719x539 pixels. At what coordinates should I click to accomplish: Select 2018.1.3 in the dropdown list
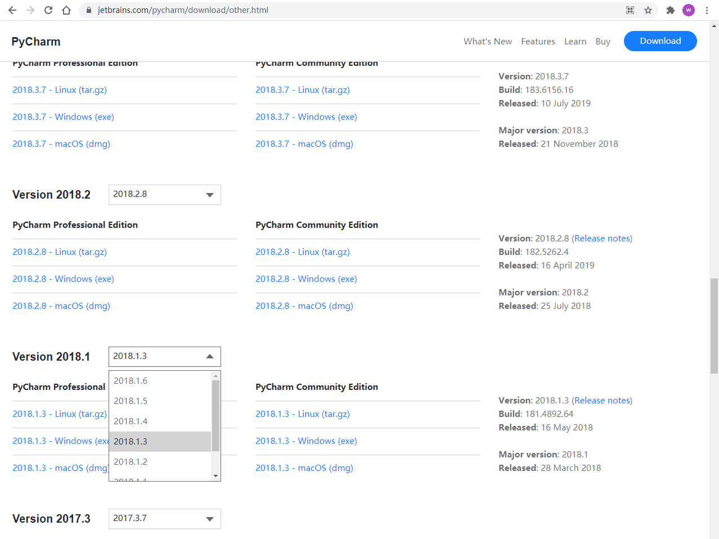click(x=160, y=442)
